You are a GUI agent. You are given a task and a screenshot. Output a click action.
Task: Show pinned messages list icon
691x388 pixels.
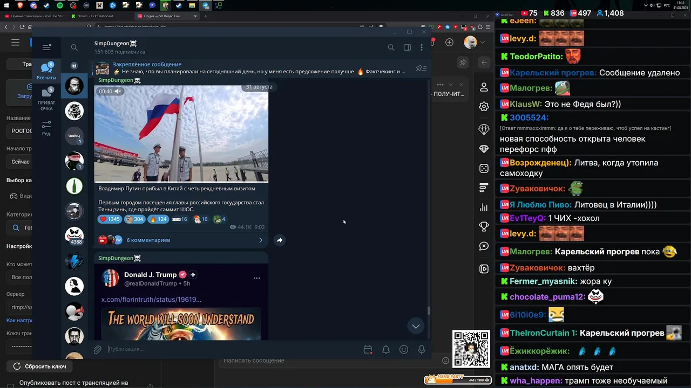[421, 68]
